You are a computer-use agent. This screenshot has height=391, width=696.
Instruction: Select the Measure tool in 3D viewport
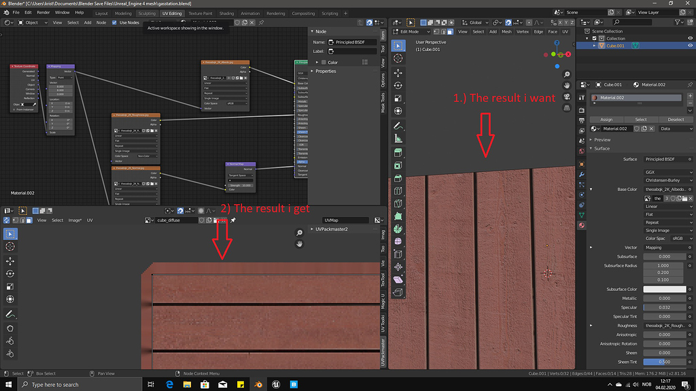pos(398,139)
